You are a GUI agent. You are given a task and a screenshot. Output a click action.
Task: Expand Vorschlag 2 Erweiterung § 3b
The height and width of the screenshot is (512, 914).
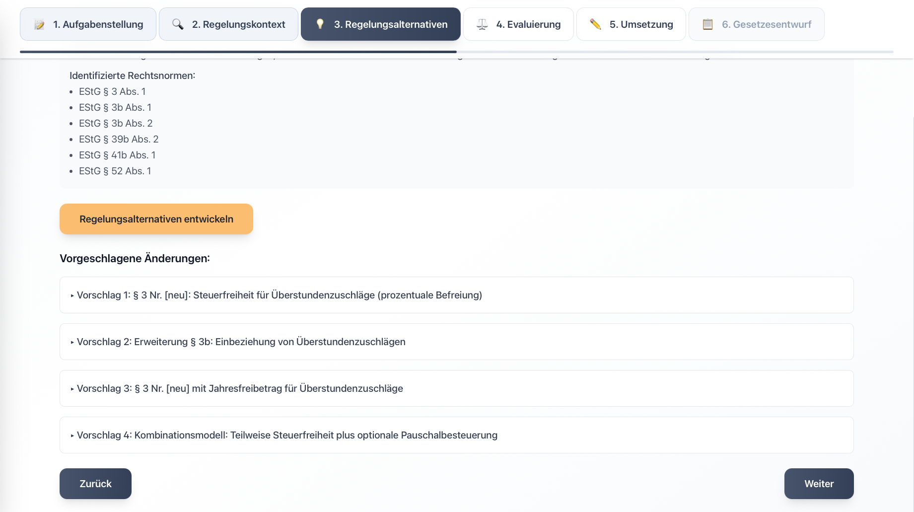(x=457, y=342)
